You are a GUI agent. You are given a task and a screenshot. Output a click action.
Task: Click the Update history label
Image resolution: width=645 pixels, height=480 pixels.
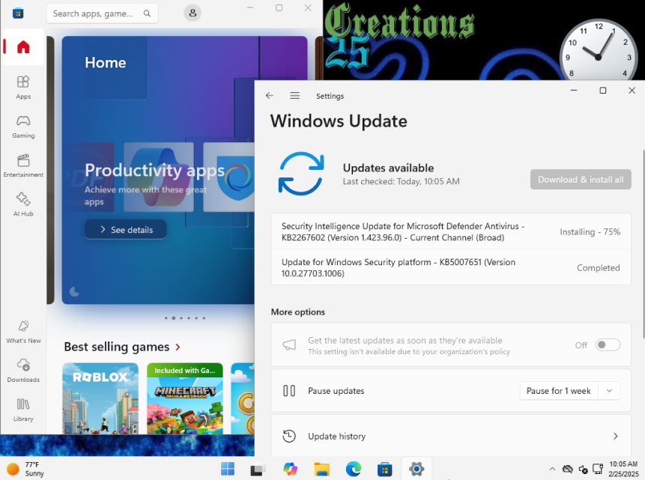[336, 436]
